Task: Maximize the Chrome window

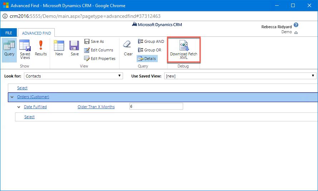Action: (293, 5)
